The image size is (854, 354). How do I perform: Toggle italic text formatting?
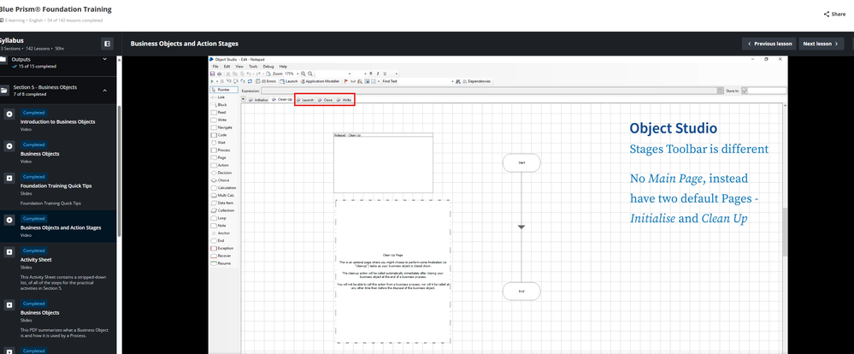(x=378, y=74)
